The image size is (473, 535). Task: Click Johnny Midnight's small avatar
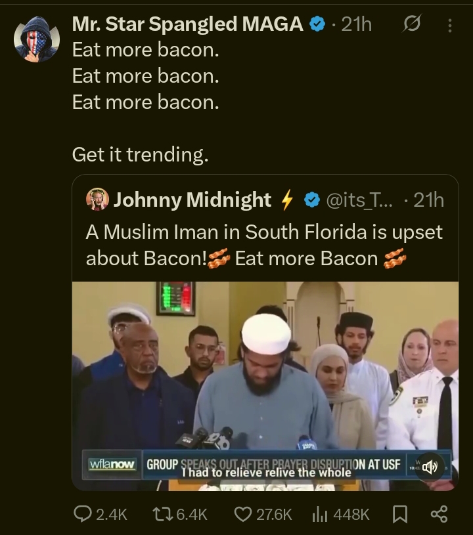coord(97,200)
